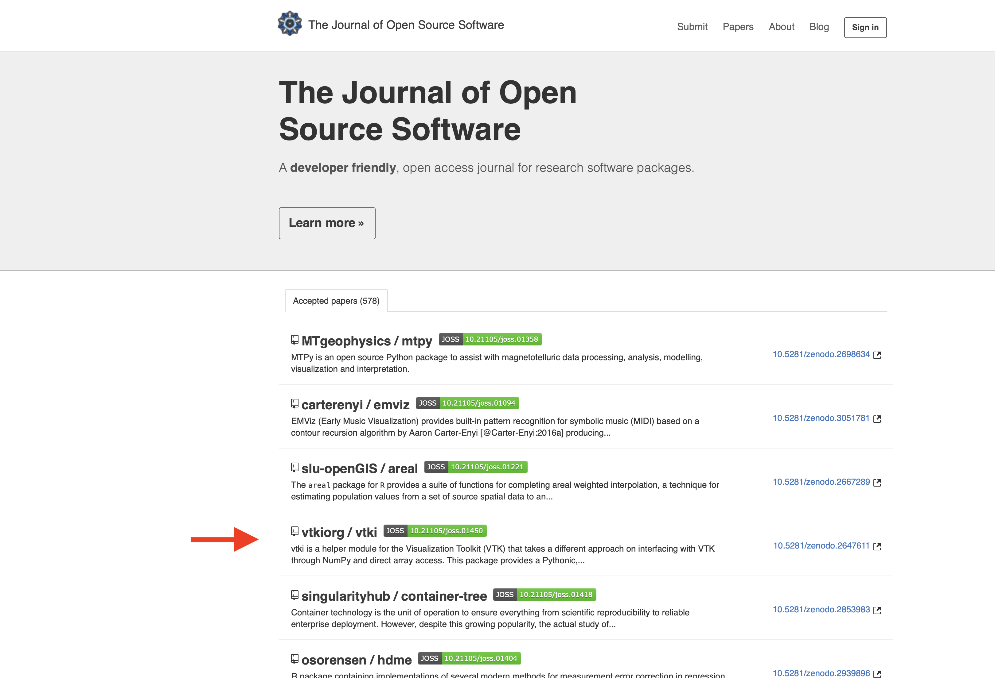
Task: Open the slu-openGIS / areal paper
Action: coord(359,468)
